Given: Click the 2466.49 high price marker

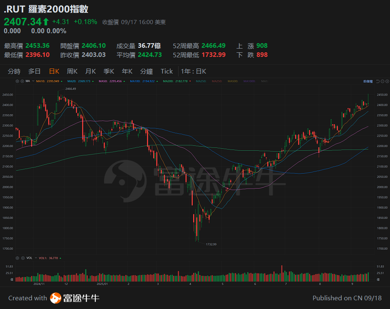Looking at the screenshot, I should [71, 89].
